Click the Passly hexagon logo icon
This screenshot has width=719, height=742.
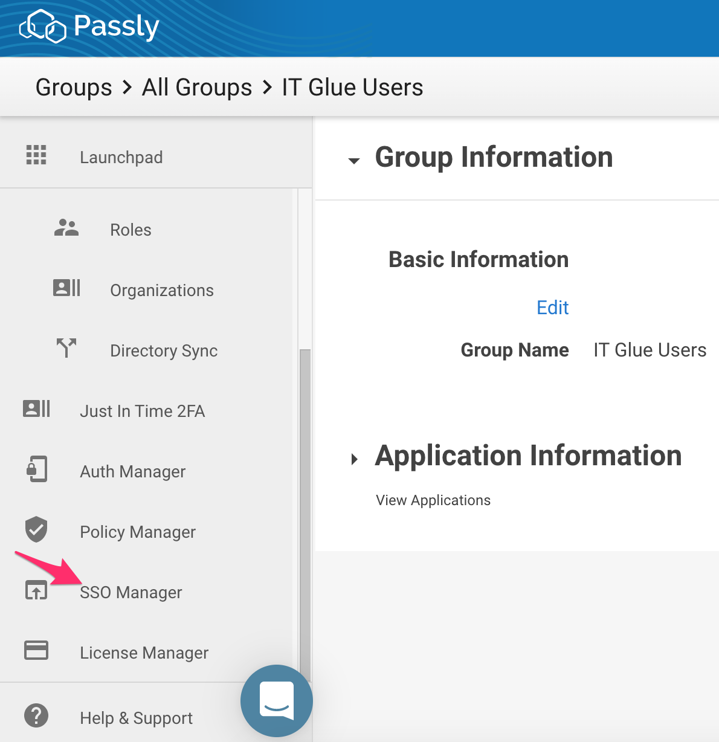click(x=42, y=27)
